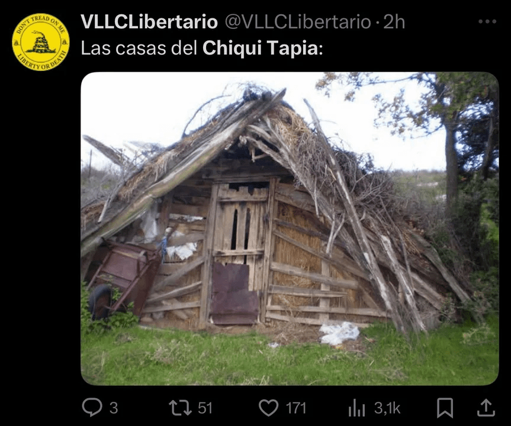Click the like count 171
This screenshot has width=511, height=426.
[295, 408]
